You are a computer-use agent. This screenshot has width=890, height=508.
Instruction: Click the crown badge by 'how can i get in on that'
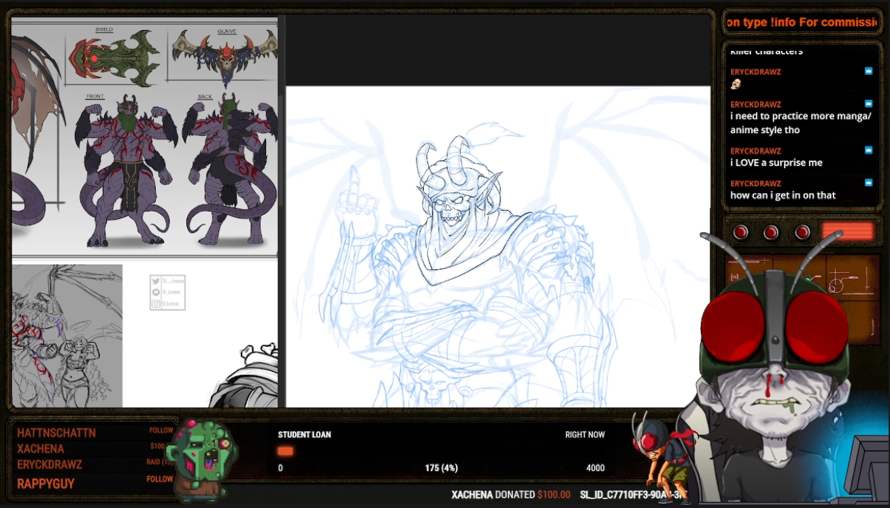point(868,183)
